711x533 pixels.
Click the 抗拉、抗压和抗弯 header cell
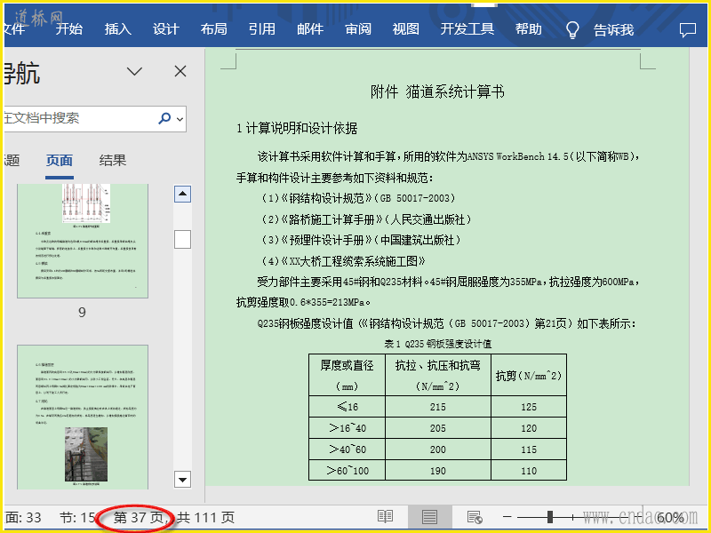(437, 375)
